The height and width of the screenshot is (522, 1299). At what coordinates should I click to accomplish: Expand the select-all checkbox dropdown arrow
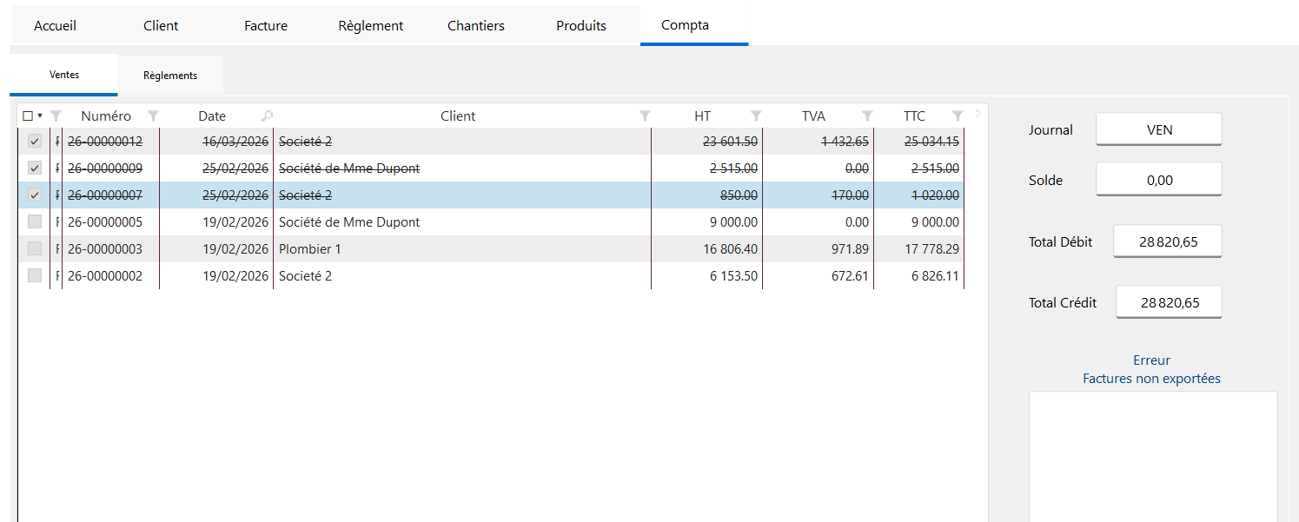pyautogui.click(x=40, y=116)
